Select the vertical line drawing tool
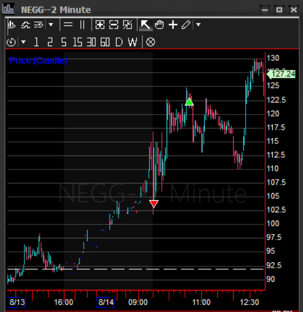This screenshot has height=312, width=303. (x=82, y=25)
